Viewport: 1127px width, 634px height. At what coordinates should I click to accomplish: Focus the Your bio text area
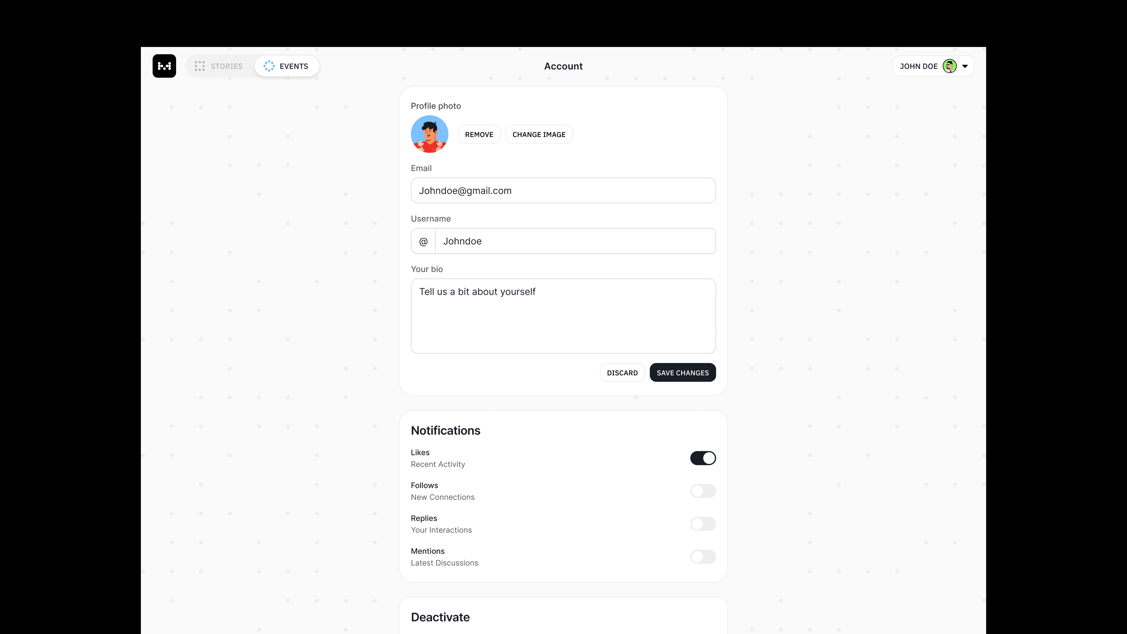563,316
